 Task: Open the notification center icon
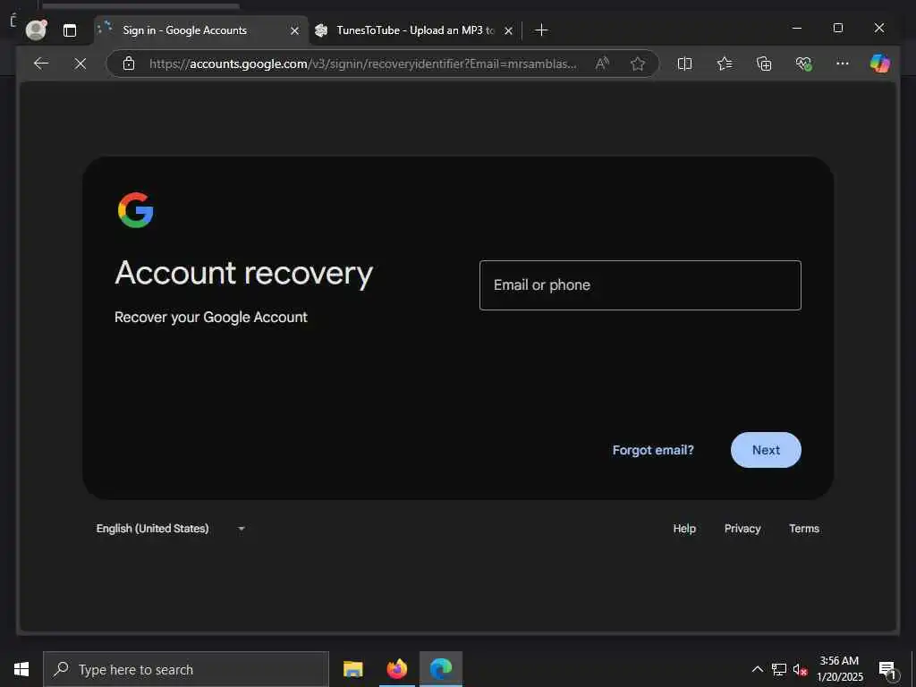tap(887, 669)
